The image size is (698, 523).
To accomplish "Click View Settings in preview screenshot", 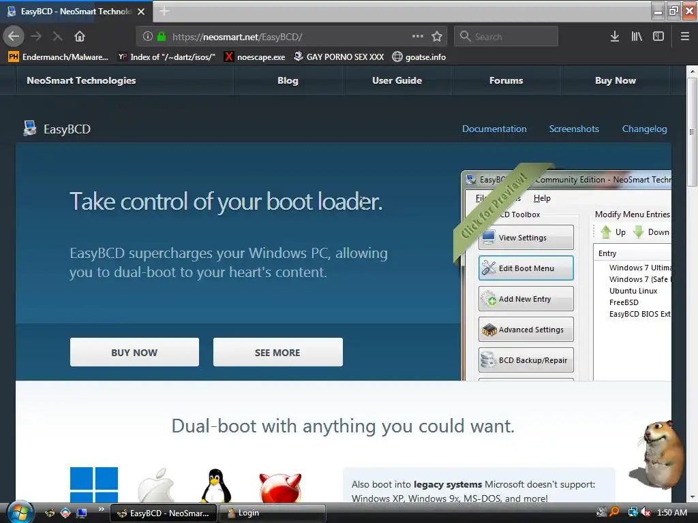I will [x=526, y=238].
